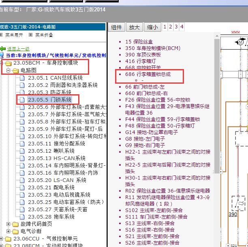
Task: Select G14 接地-防尘罩右电子
Action: [152, 132]
